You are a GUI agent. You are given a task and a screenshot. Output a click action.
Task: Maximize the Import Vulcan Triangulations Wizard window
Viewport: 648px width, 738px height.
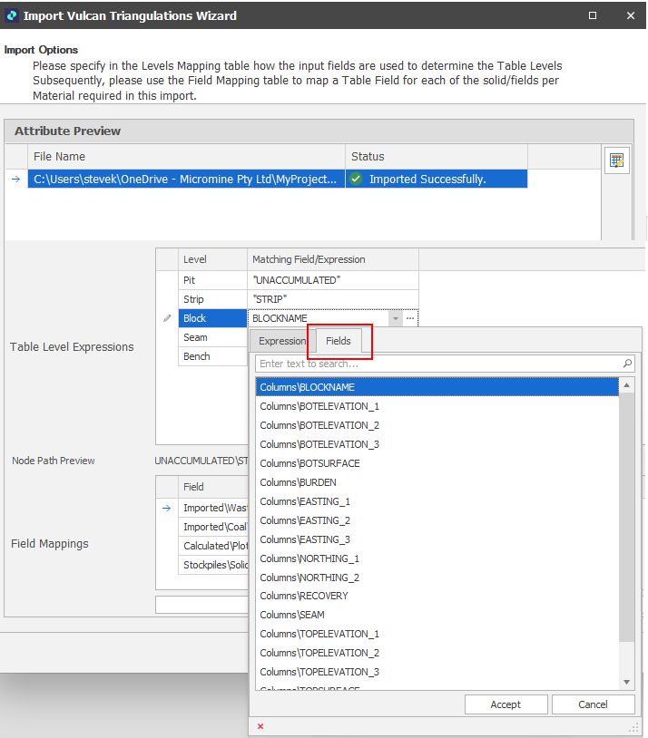pos(593,15)
